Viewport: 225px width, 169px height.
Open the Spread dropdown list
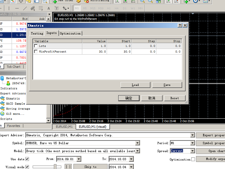(192, 151)
